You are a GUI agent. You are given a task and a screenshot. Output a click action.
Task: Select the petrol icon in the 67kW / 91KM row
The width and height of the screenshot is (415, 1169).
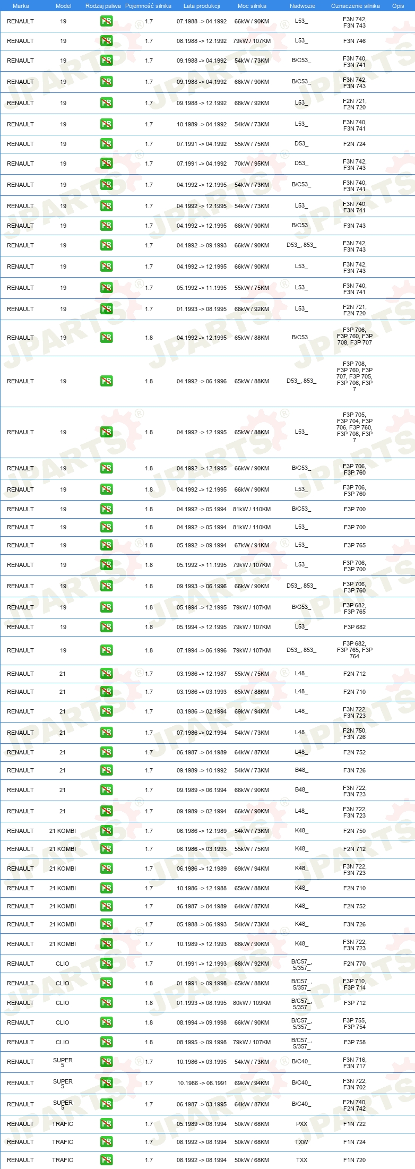(107, 545)
